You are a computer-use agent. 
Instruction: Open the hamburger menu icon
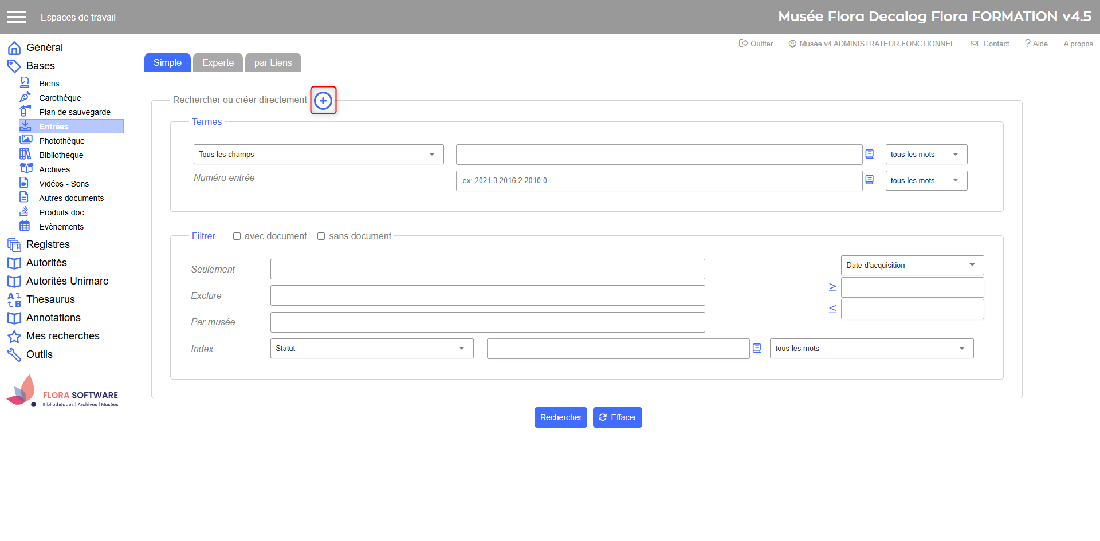pos(17,17)
